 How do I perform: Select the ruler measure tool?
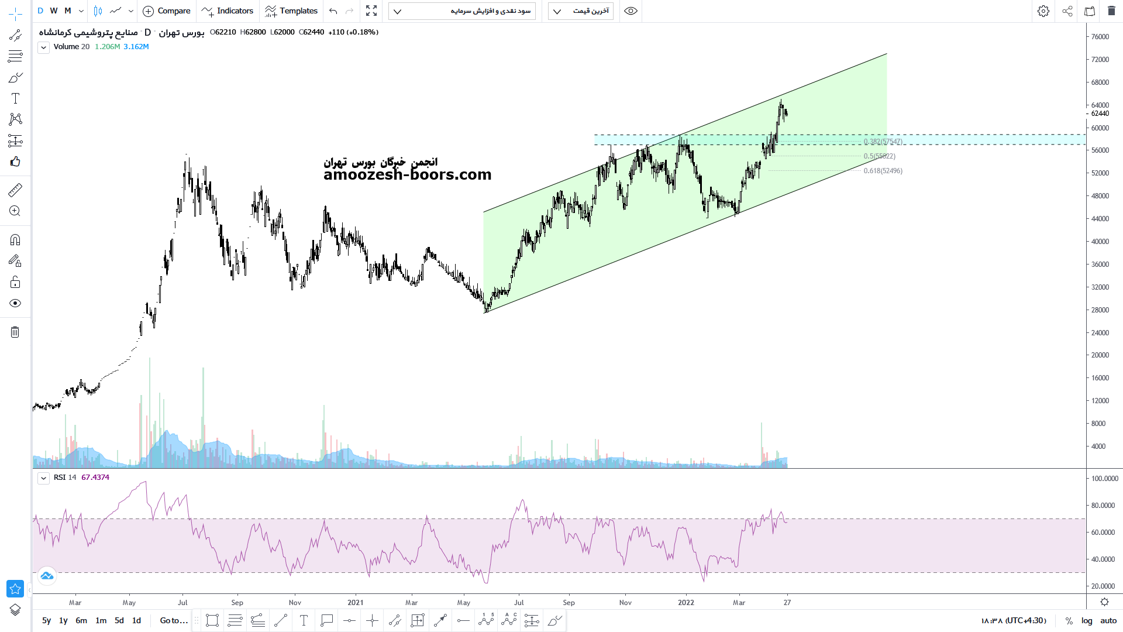tap(15, 190)
